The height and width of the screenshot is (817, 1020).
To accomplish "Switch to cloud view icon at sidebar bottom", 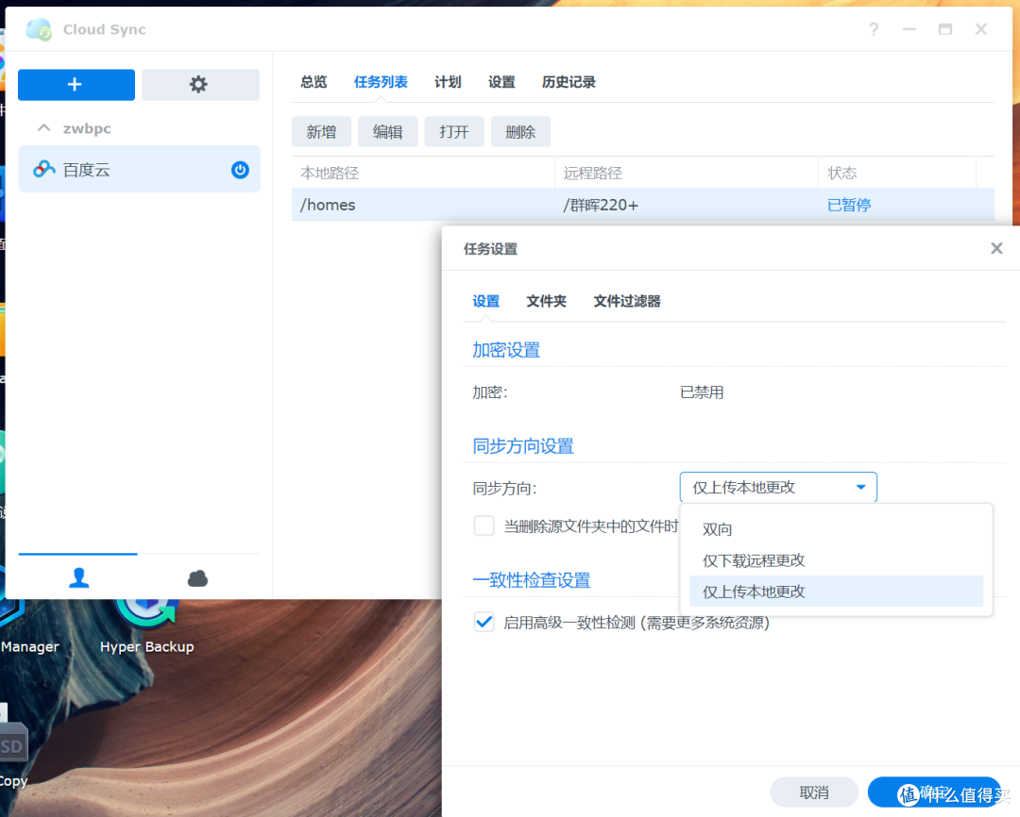I will [197, 577].
